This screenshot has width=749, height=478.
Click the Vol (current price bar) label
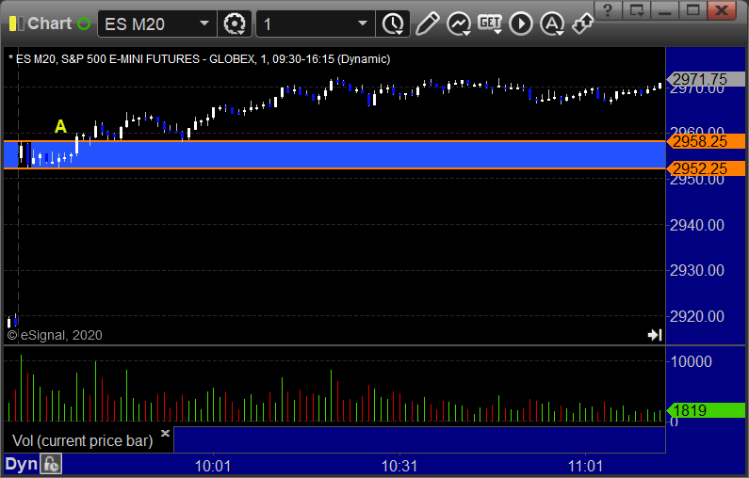[82, 440]
